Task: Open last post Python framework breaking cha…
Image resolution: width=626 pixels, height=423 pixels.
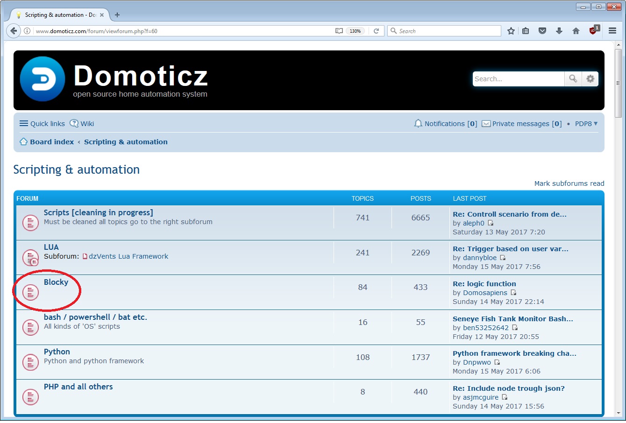Action: [x=514, y=353]
